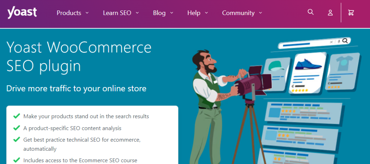The height and width of the screenshot is (164, 370).
Task: Click the t-shirt product card illustration
Action: coord(343,72)
